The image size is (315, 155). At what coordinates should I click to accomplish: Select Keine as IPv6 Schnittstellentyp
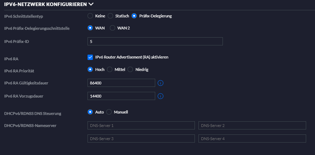coord(90,16)
